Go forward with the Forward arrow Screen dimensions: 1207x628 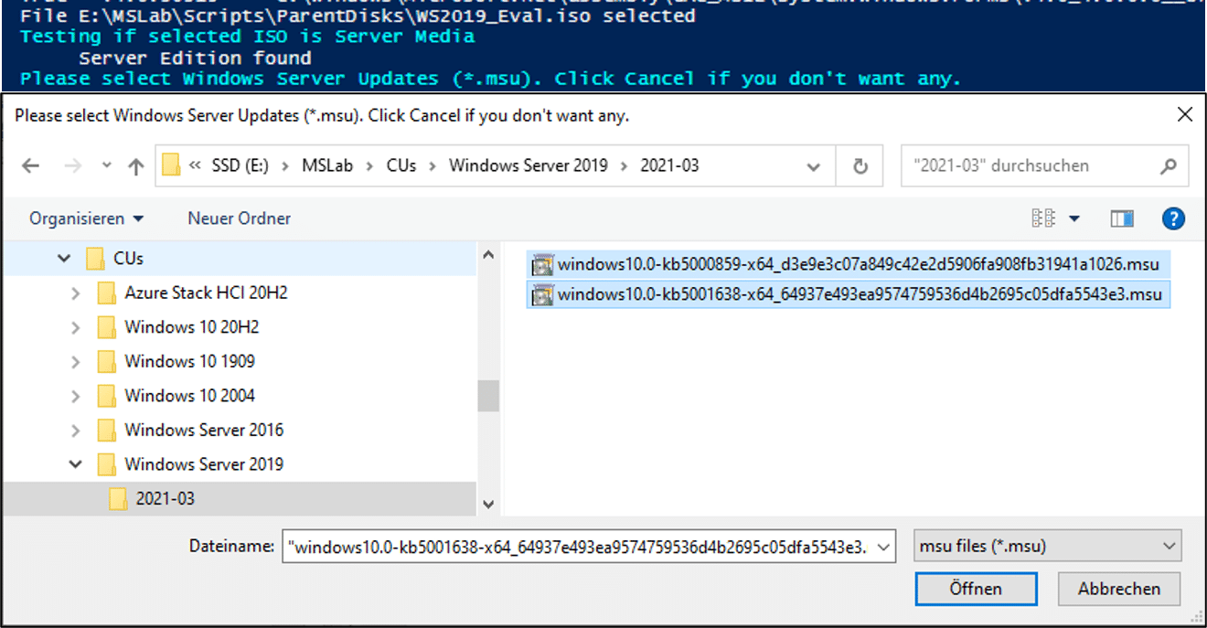(x=73, y=166)
